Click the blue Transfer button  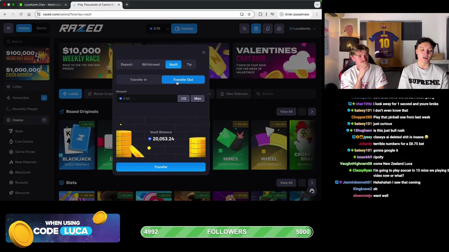coord(161,167)
